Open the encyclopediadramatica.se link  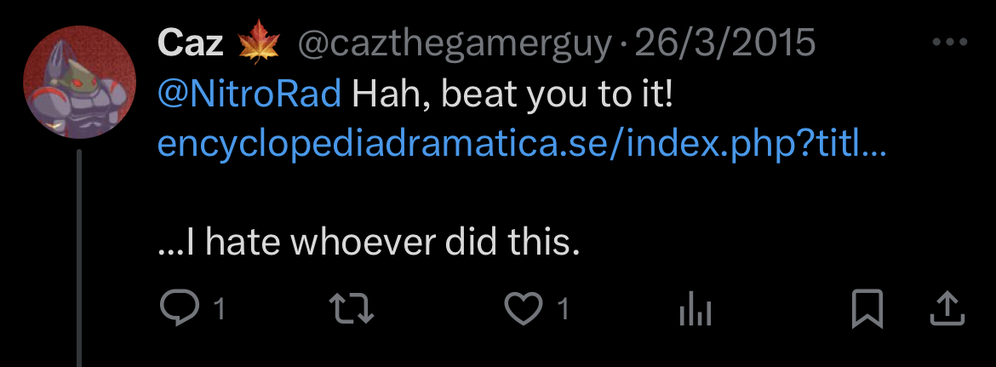522,145
